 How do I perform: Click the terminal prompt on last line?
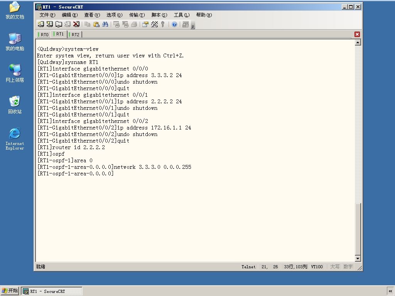(x=75, y=173)
